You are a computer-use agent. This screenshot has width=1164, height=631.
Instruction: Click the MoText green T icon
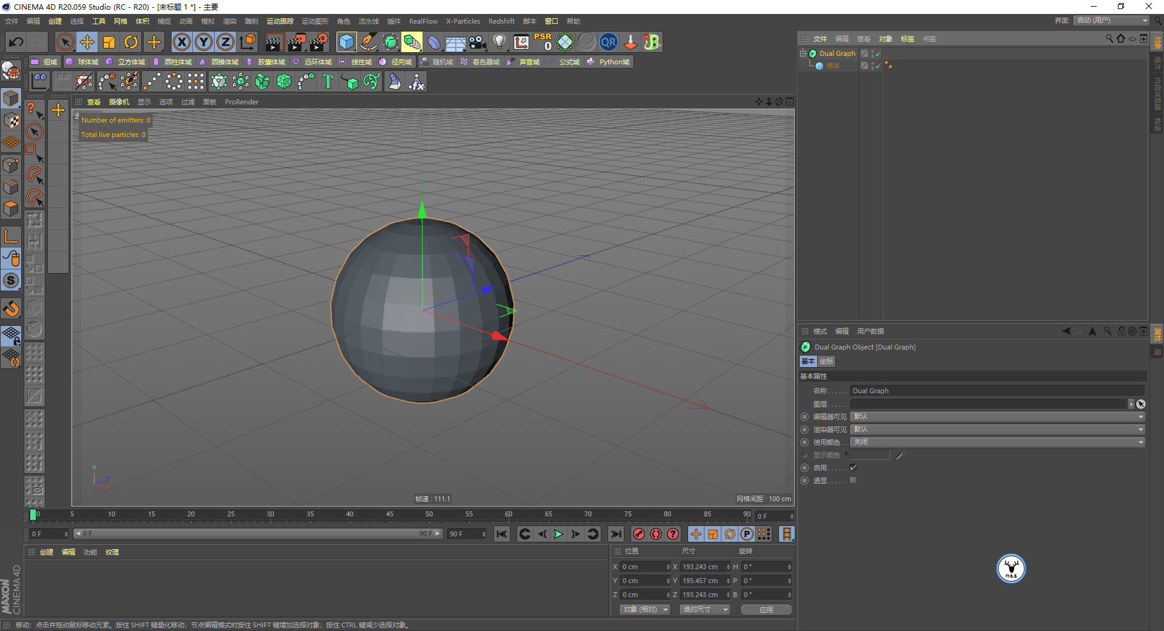click(x=328, y=81)
